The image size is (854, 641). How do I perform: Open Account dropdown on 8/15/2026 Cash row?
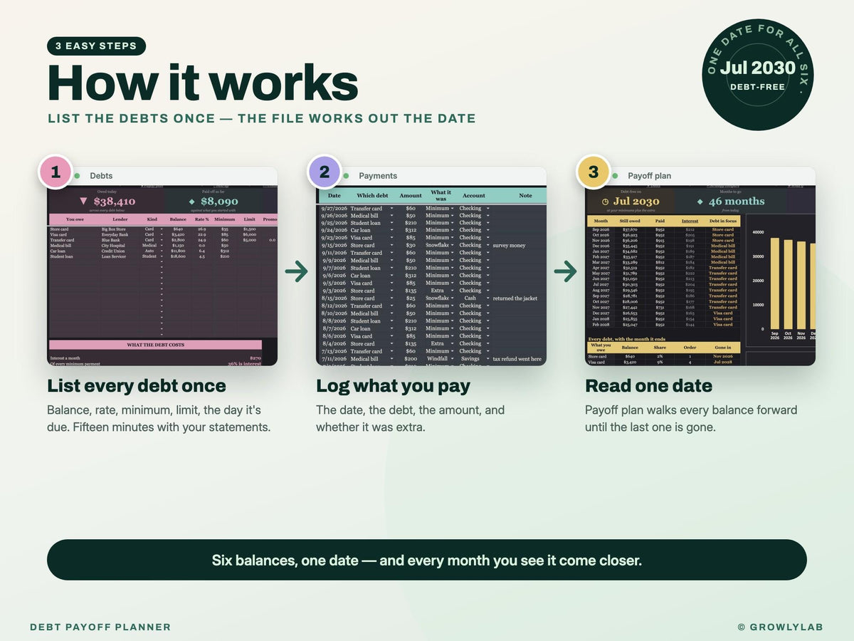[487, 298]
